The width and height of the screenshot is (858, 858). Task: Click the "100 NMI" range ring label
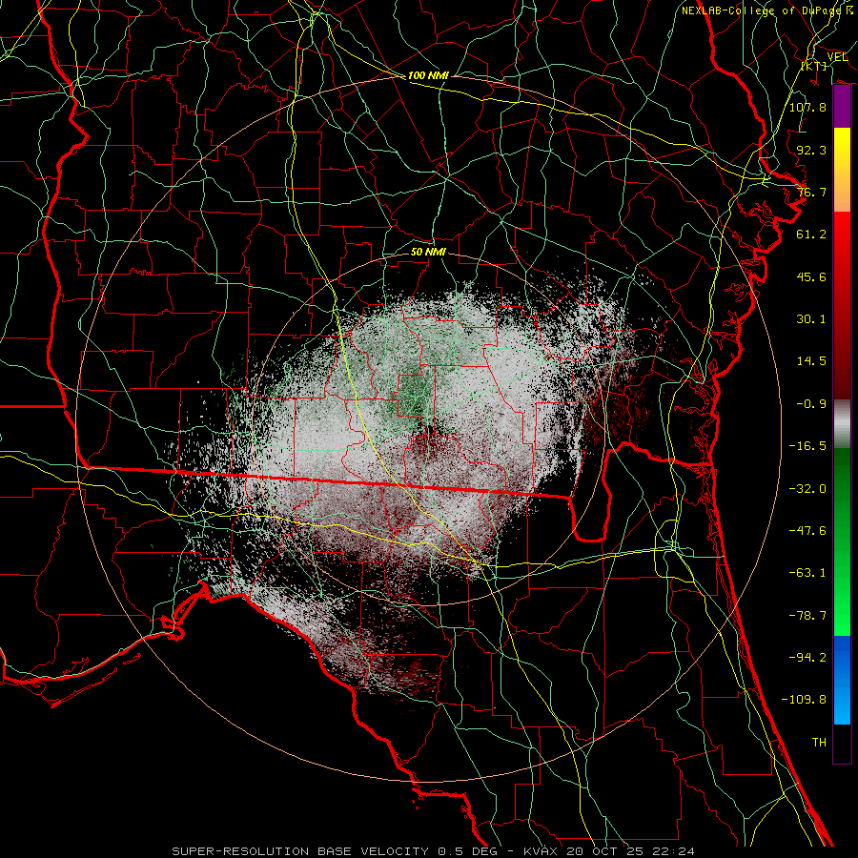[x=428, y=75]
